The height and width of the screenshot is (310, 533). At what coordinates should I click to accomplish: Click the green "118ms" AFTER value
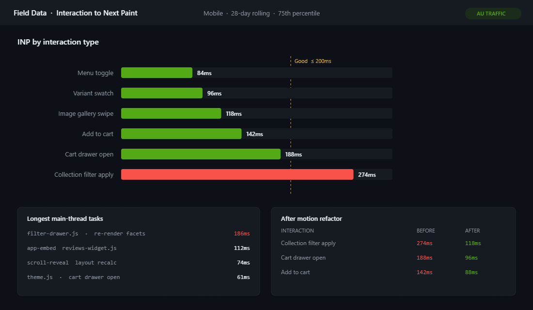tap(473, 243)
